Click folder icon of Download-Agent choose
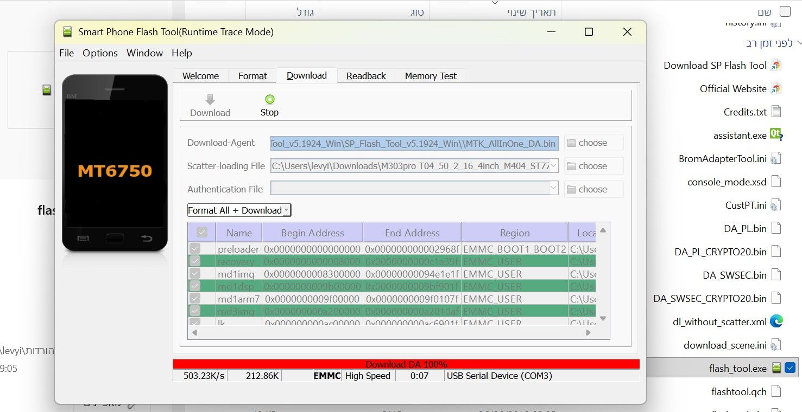The height and width of the screenshot is (412, 802). coord(571,143)
